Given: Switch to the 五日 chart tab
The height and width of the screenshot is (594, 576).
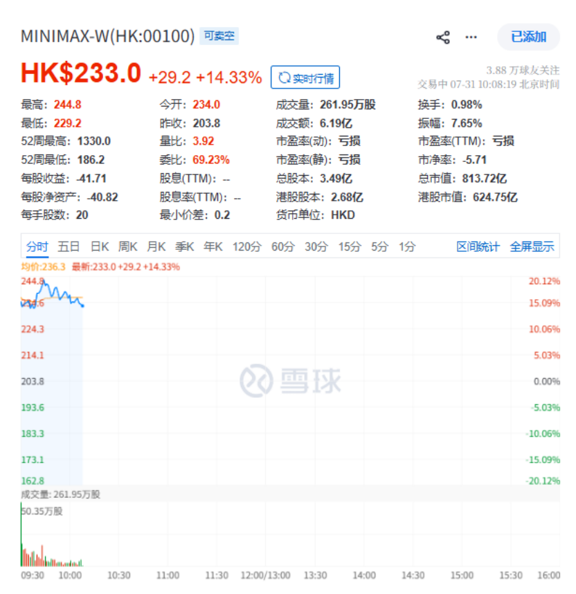Looking at the screenshot, I should pyautogui.click(x=69, y=246).
